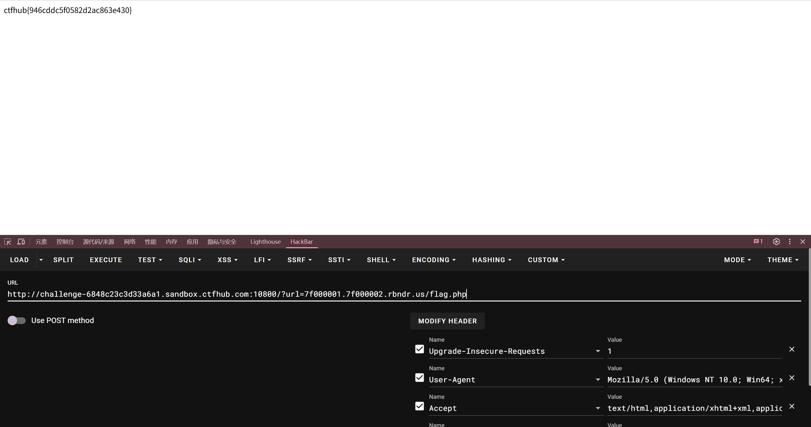Click the MODIFY HEADER button
Viewport: 811px width, 427px height.
coord(447,321)
